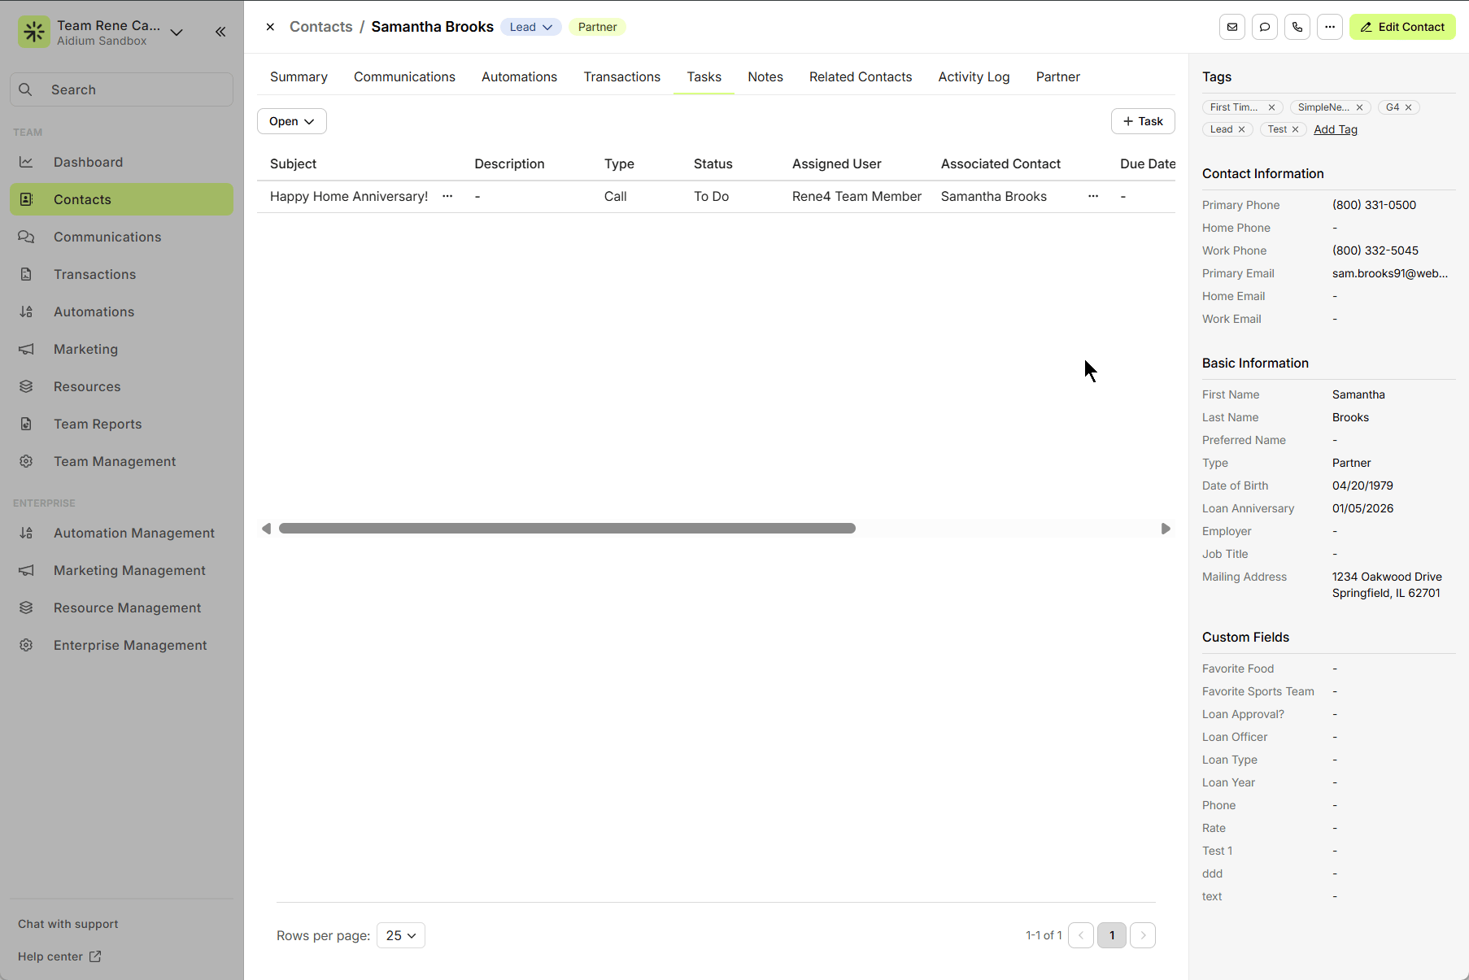Open the Open status filter dropdown
The height and width of the screenshot is (980, 1469).
[291, 120]
